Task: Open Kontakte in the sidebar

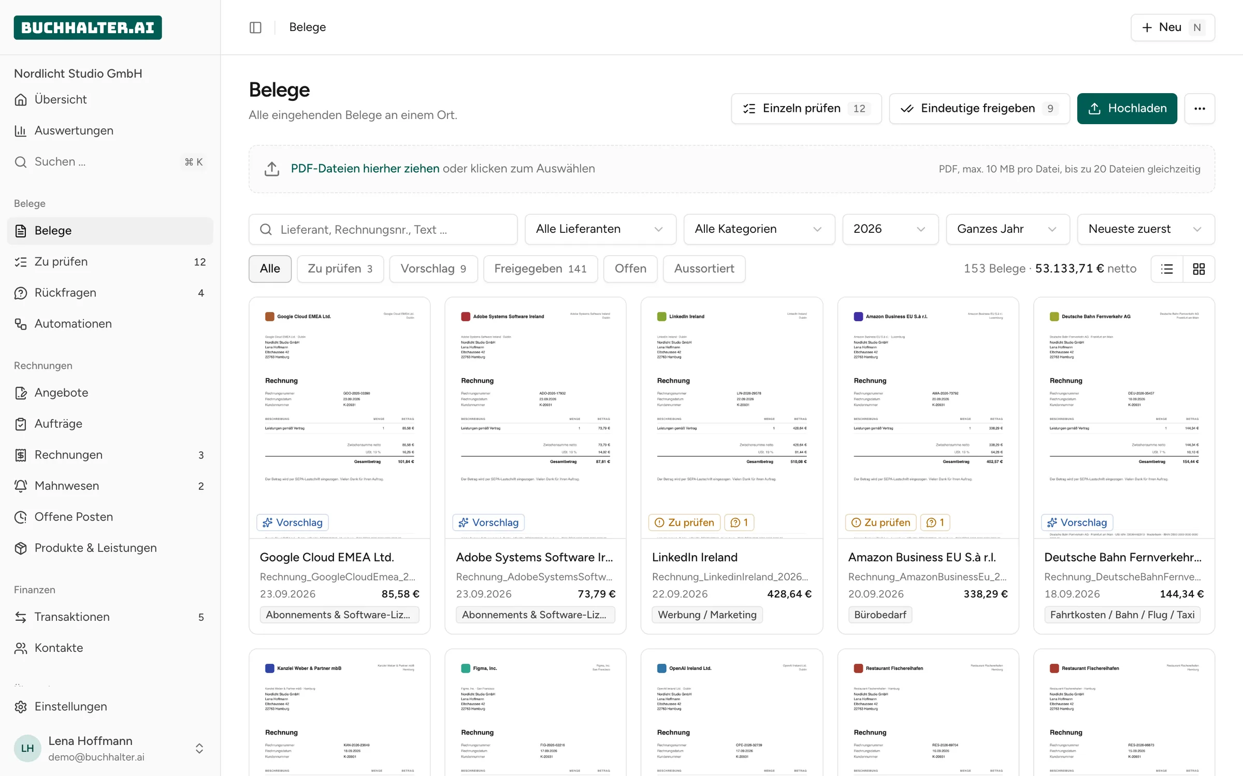Action: (x=110, y=648)
